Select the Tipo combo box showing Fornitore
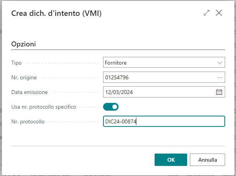This screenshot has height=176, width=236. (159, 63)
